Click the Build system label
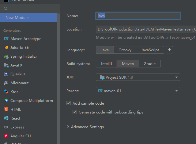The height and width of the screenshot is (144, 196). [78, 64]
